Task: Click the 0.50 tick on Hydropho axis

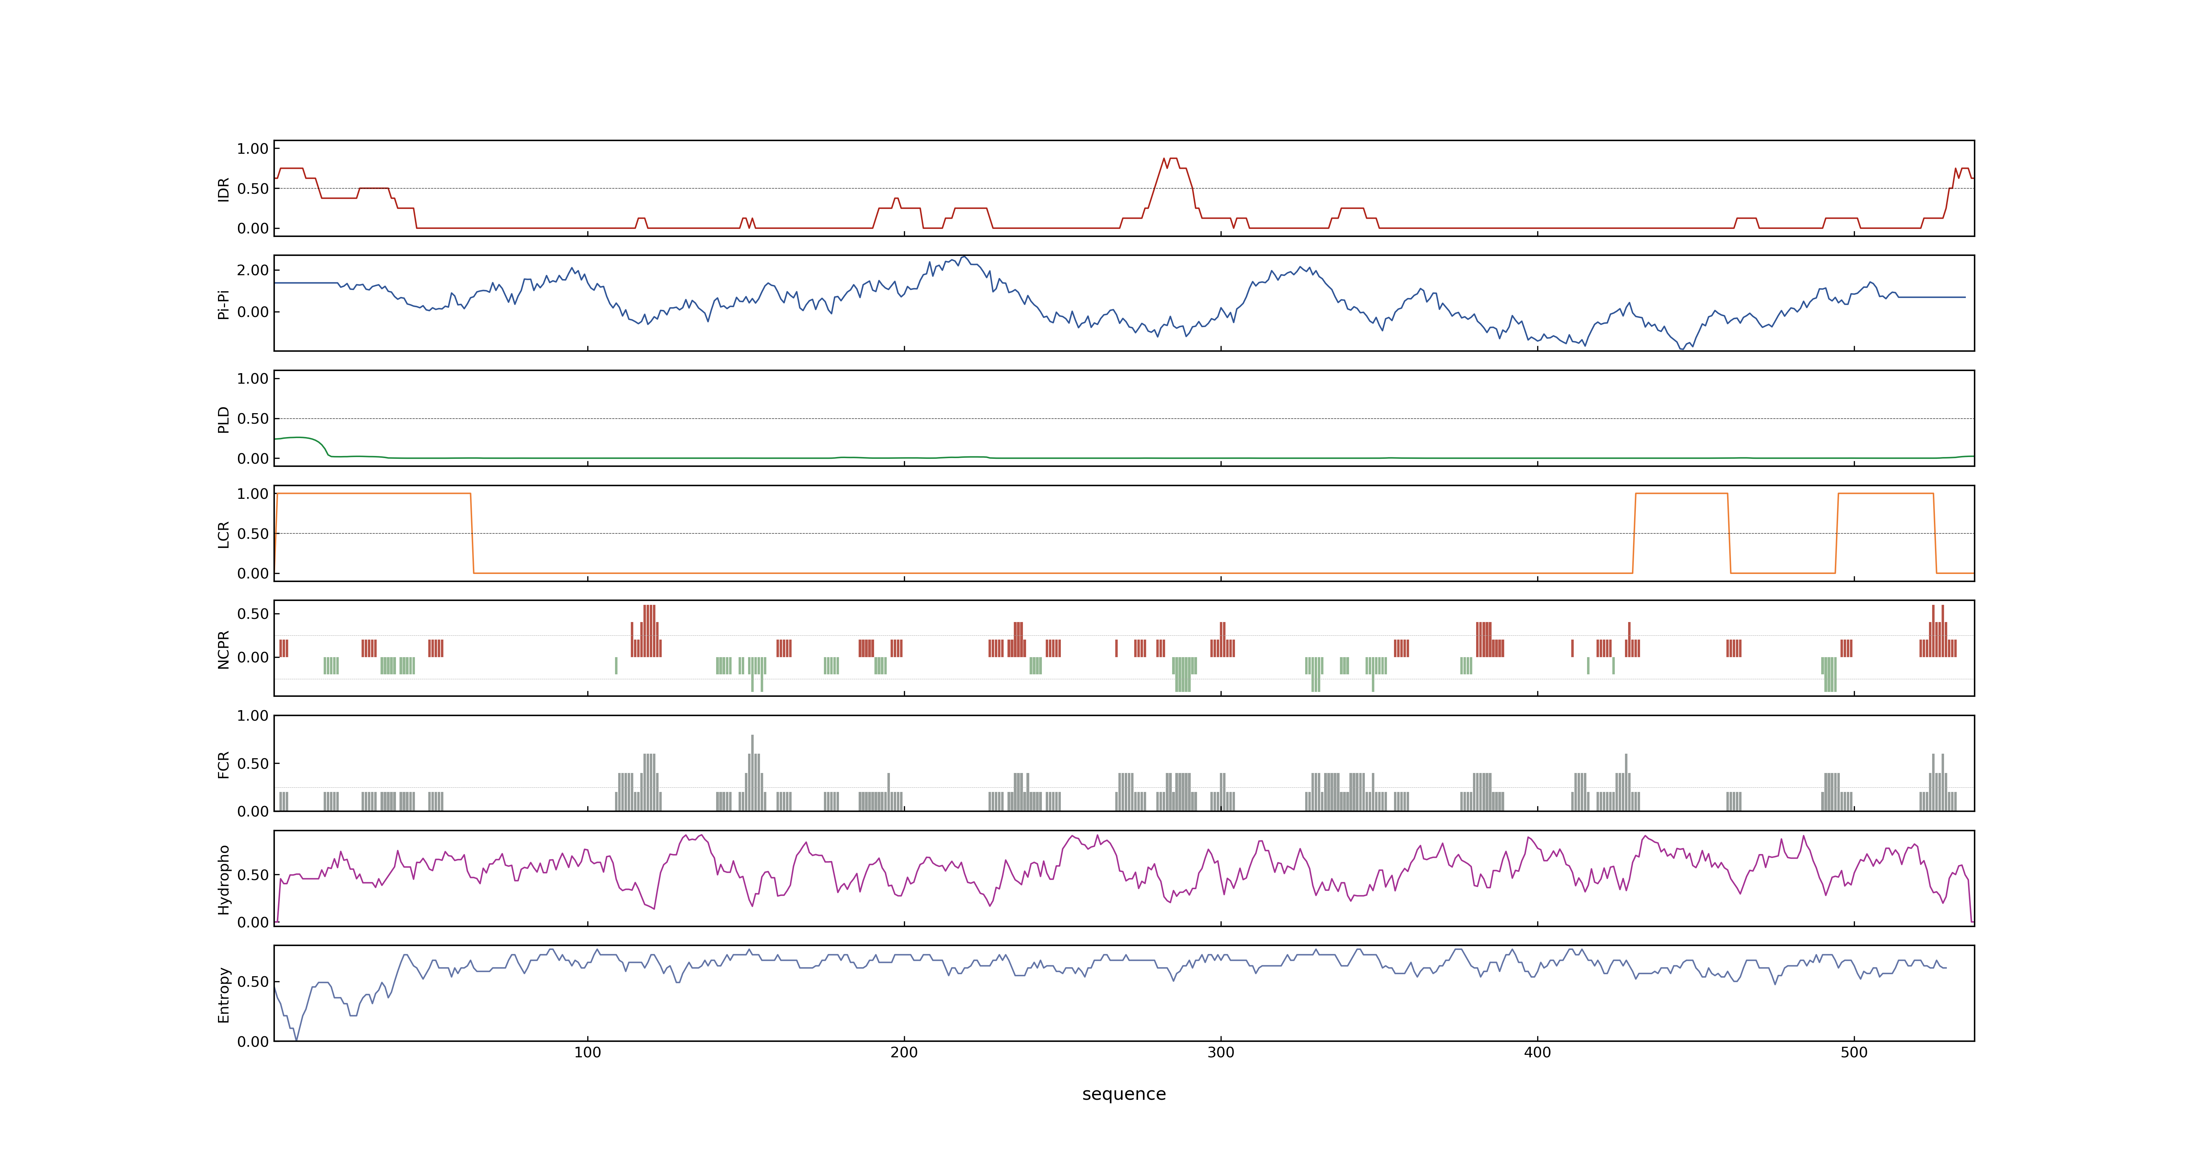Action: click(253, 875)
